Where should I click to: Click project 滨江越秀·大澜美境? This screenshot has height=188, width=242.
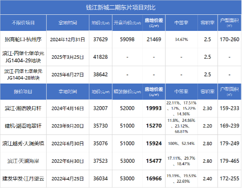(x=23, y=144)
